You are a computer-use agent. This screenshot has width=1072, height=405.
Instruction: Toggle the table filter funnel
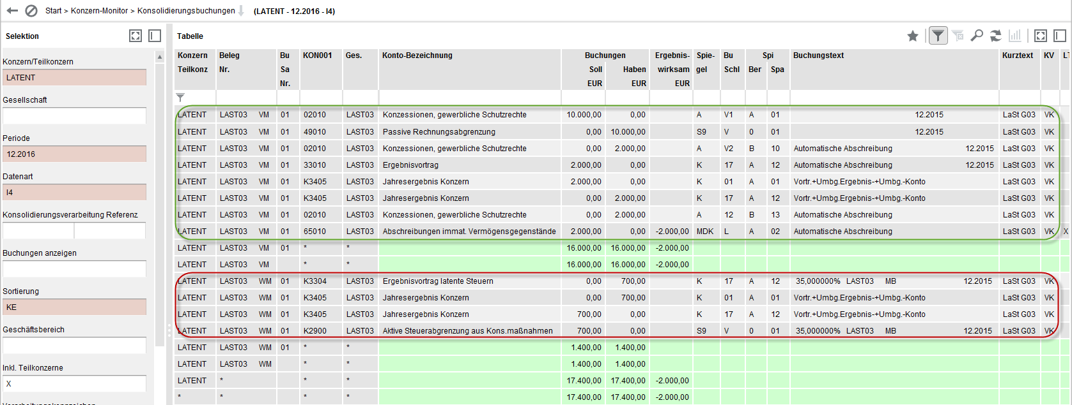point(938,36)
